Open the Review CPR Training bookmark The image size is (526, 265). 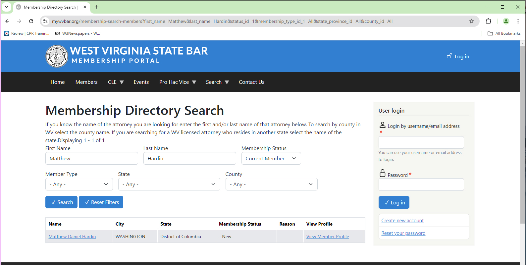tap(27, 33)
